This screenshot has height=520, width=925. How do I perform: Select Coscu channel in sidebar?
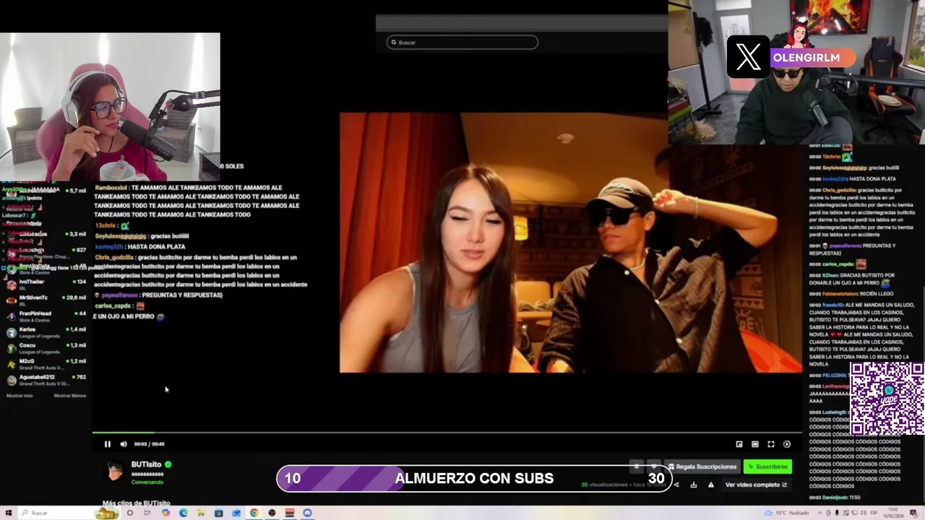click(x=45, y=347)
